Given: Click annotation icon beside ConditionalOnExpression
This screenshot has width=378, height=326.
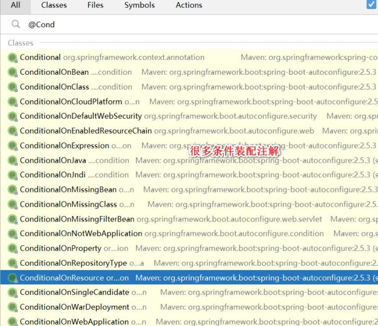Looking at the screenshot, I should tap(13, 146).
